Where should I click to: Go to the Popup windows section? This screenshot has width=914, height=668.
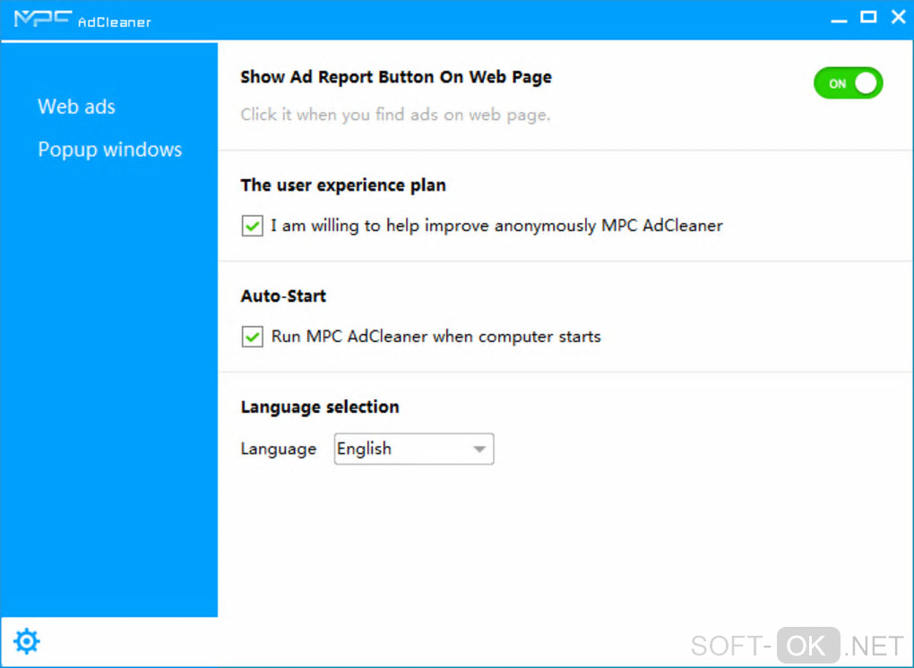coord(110,150)
